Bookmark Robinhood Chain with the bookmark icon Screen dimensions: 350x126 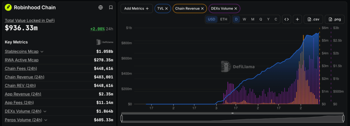click(111, 7)
